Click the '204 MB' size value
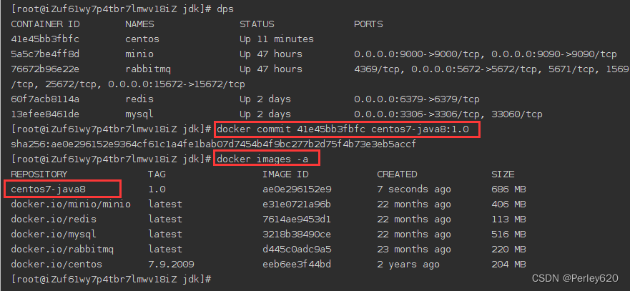Screen dimensions: 630x291 click(x=508, y=265)
